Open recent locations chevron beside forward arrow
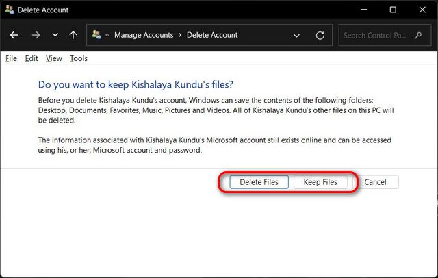This screenshot has height=278, width=438. tap(55, 35)
